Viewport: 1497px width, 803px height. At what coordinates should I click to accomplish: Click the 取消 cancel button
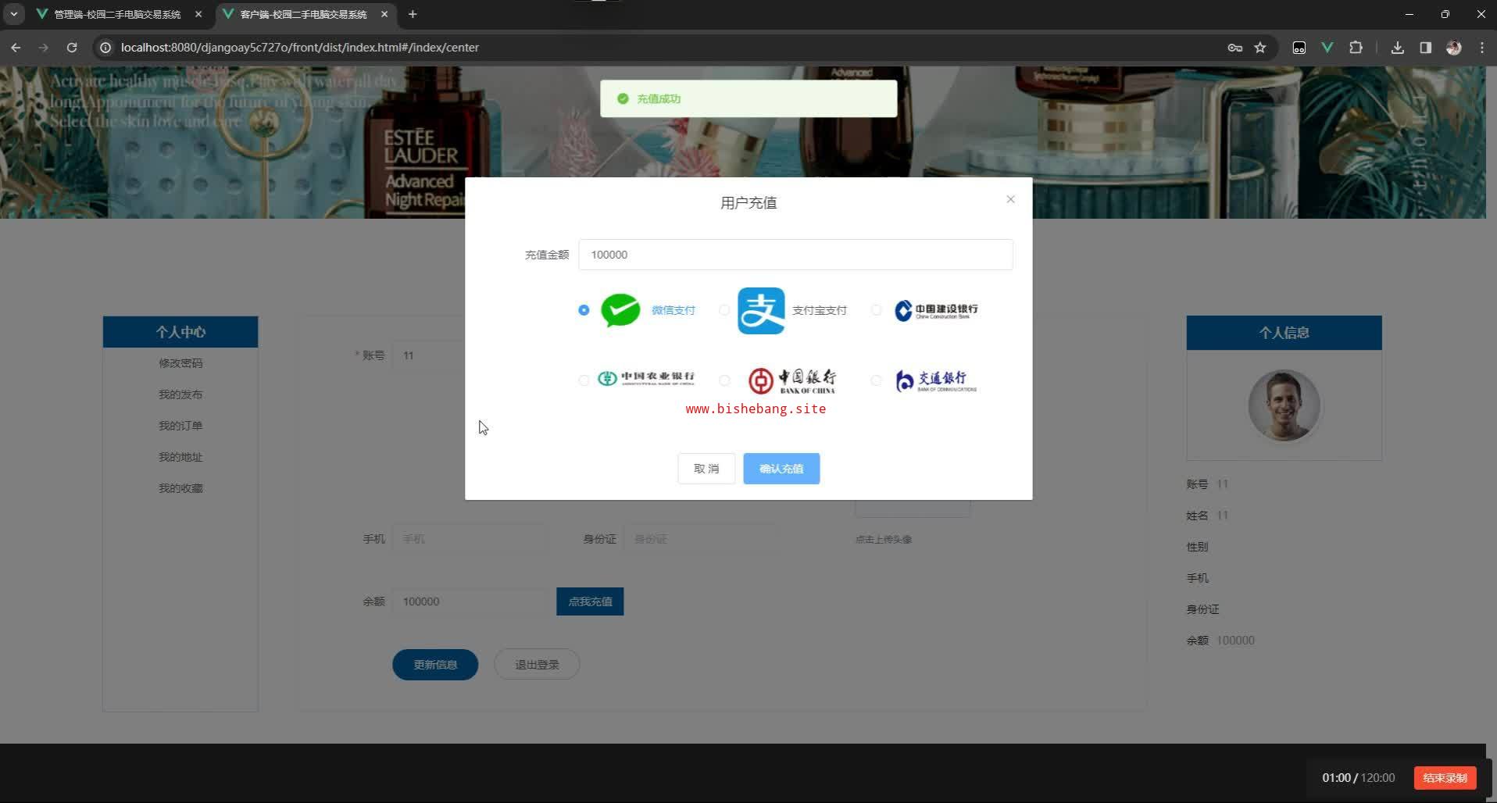pos(706,469)
